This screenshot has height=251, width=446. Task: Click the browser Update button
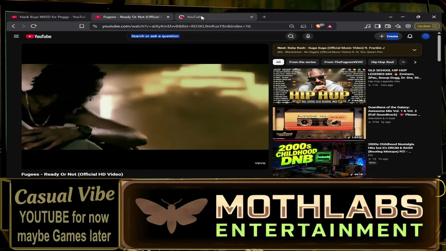(x=426, y=26)
